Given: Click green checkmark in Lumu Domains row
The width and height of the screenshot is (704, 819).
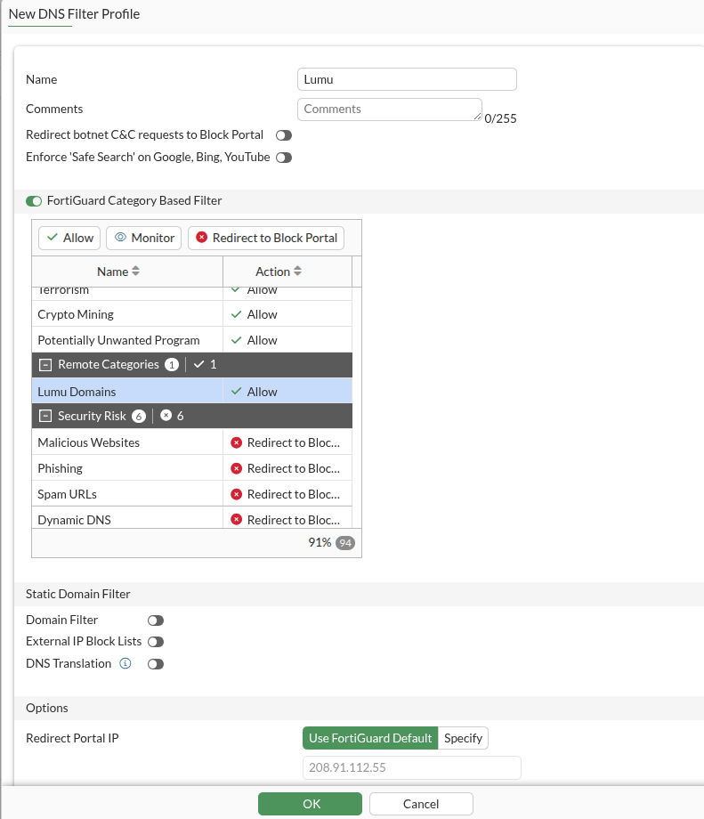Looking at the screenshot, I should pyautogui.click(x=236, y=392).
